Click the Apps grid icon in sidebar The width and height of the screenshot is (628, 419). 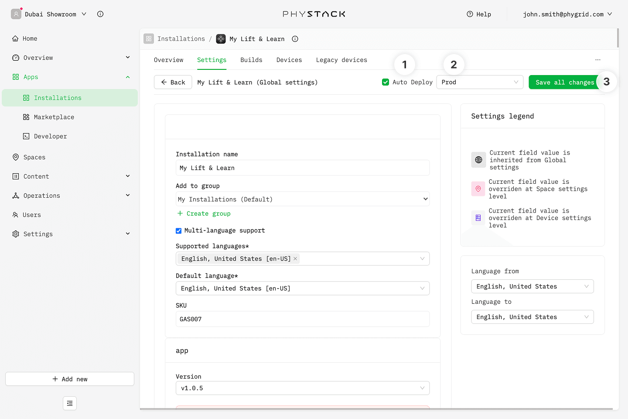click(x=16, y=77)
